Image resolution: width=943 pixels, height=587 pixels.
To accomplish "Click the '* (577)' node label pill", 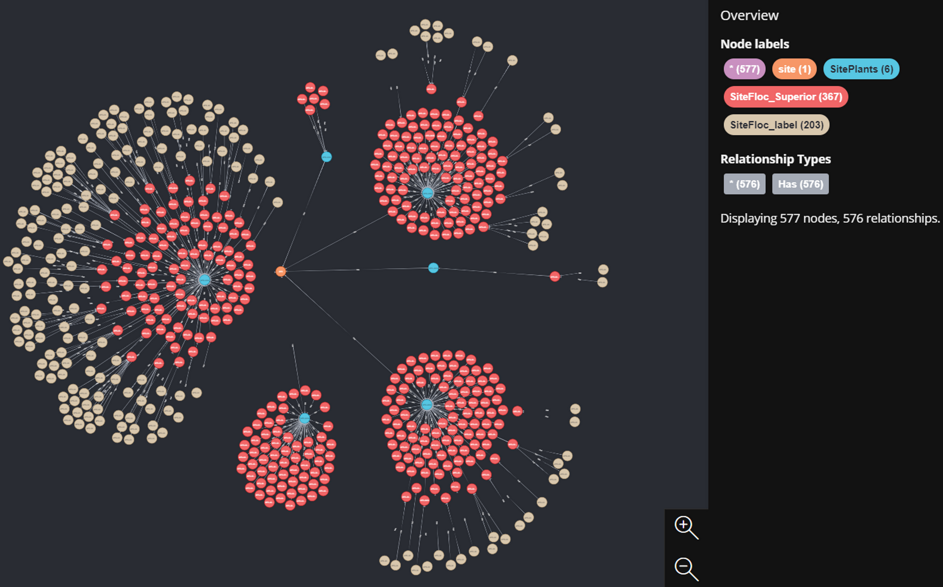I will click(x=744, y=69).
